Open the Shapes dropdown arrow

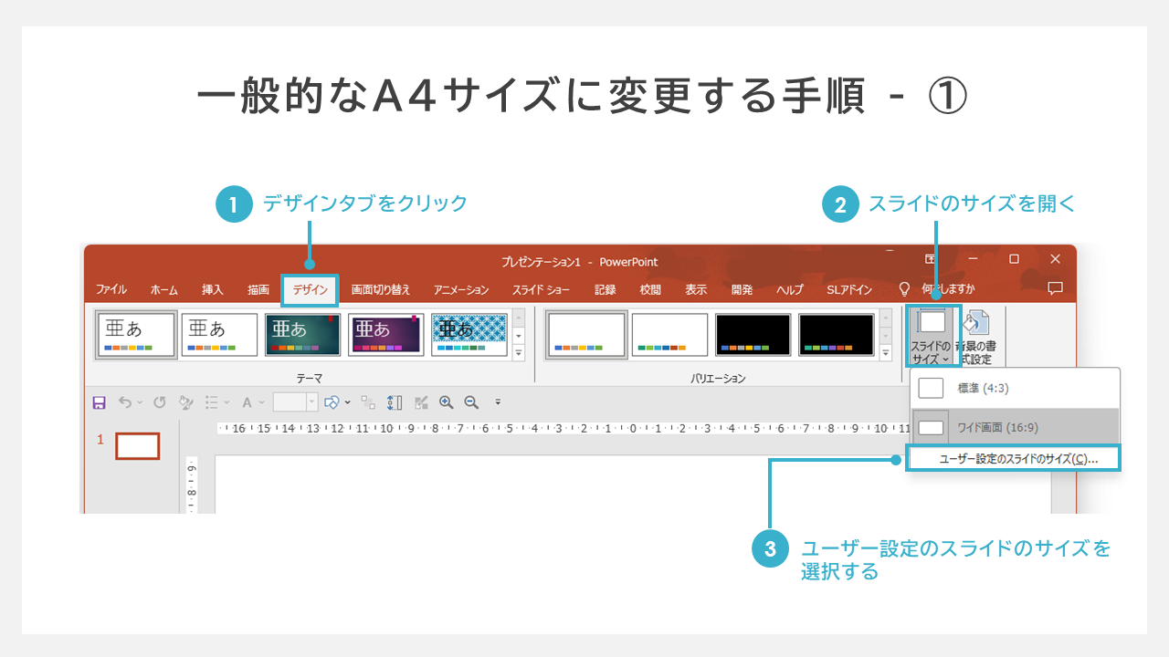(347, 402)
